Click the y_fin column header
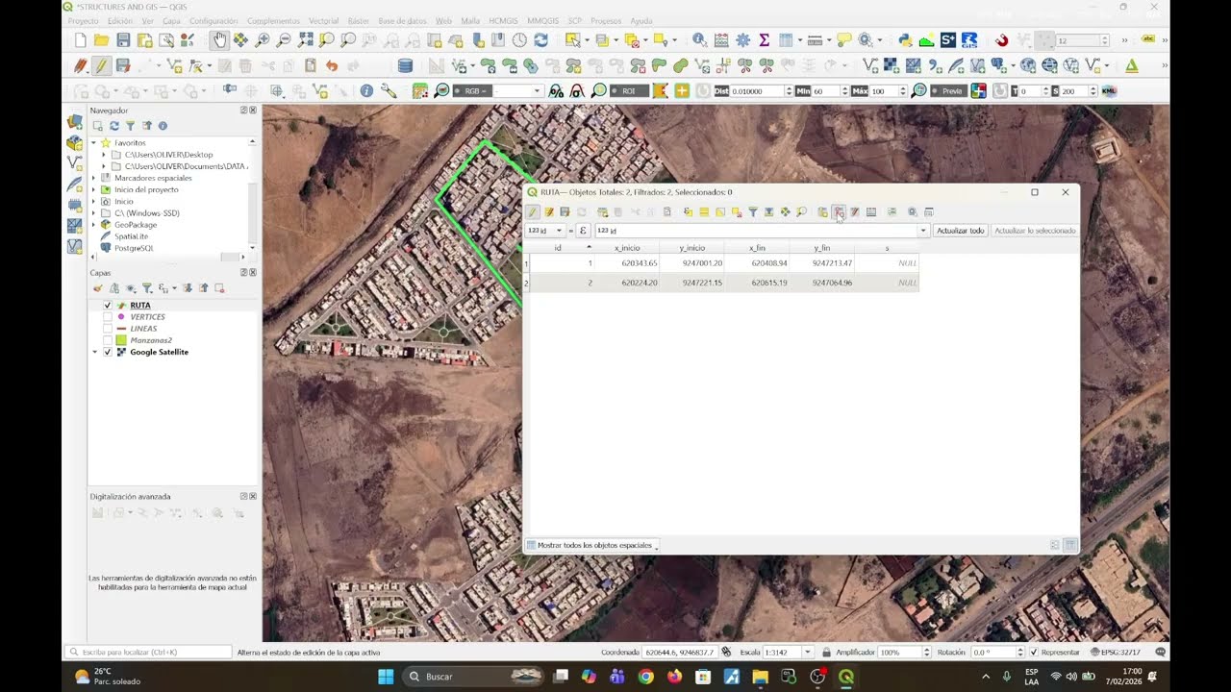This screenshot has width=1231, height=692. 821,248
